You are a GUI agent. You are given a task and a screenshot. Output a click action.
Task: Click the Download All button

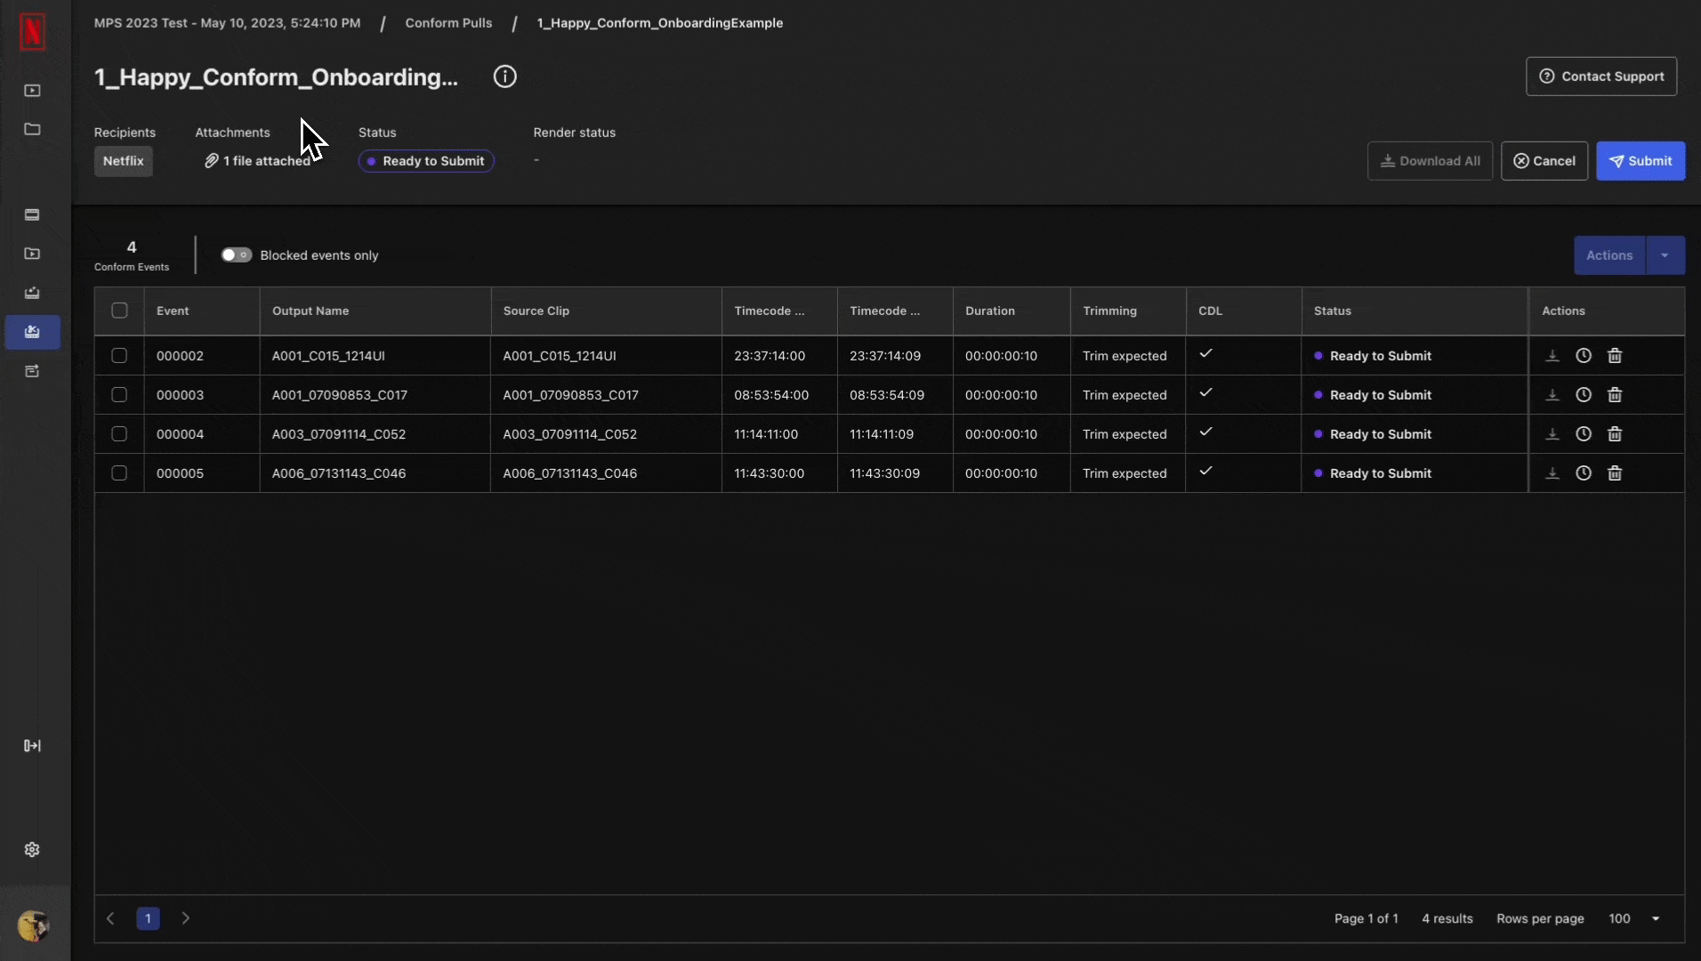[1430, 161]
